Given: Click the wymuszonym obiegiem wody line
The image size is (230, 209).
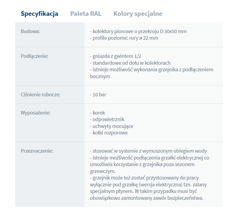Looking at the screenshot, I should 148,151.
